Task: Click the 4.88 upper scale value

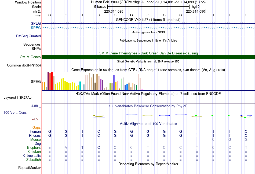Action: [34, 106]
